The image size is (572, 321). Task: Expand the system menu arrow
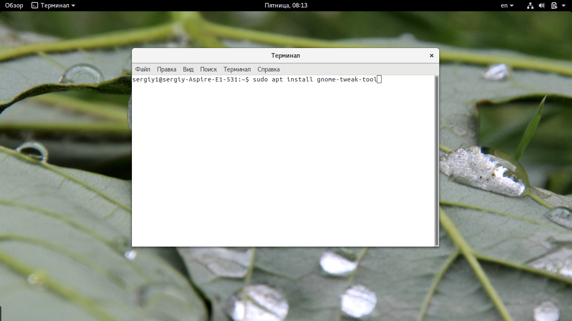564,6
